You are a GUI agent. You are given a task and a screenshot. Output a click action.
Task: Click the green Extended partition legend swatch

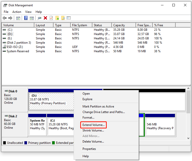53,143
